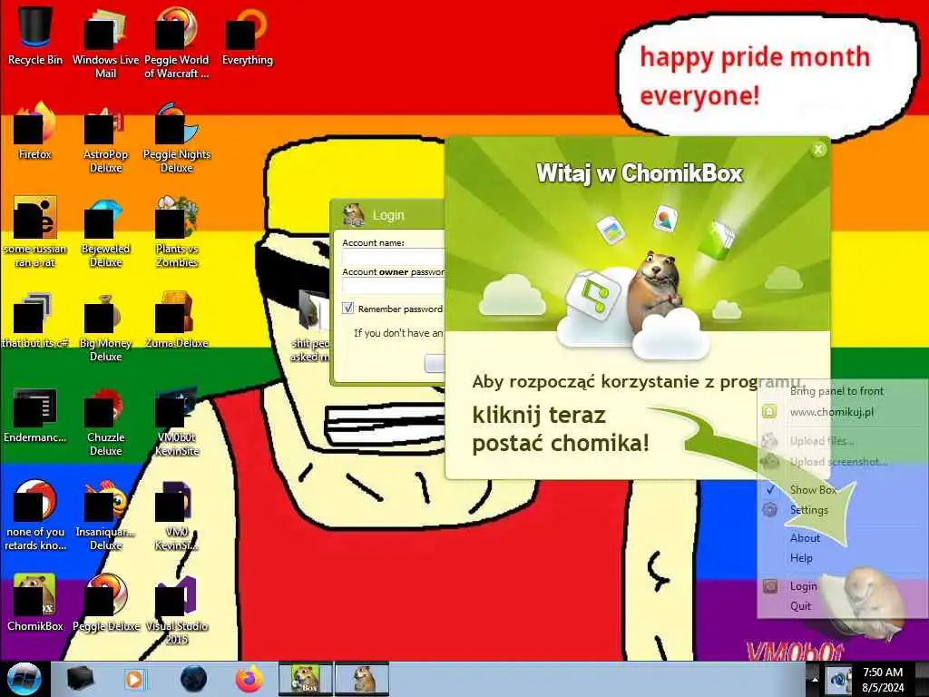Screen dimensions: 929x697
Task: Open Visual Studio 2015 desktop icon
Action: (177, 609)
